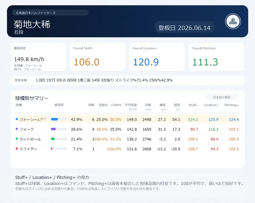Toggle the 日本向け表記 display button
The height and width of the screenshot is (203, 255).
click(x=222, y=97)
